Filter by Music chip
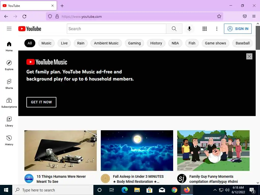 (x=46, y=43)
